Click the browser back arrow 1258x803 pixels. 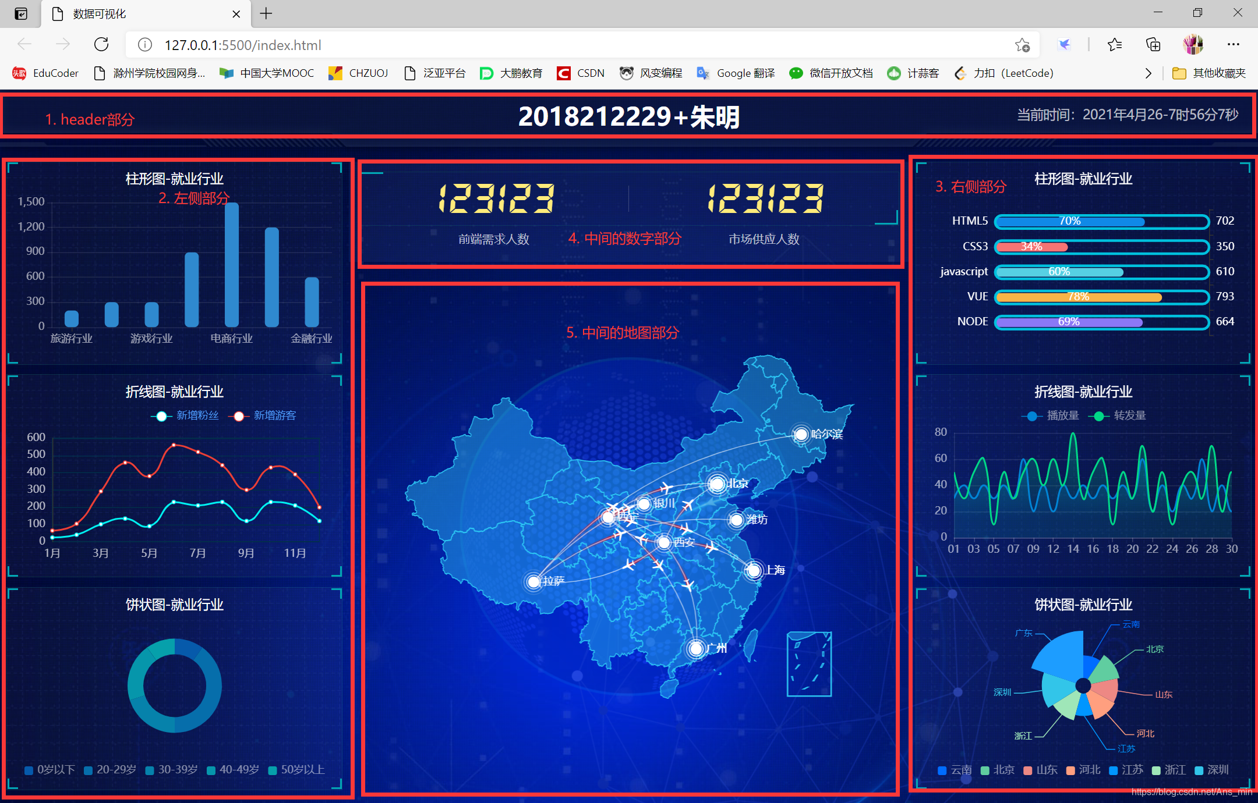(x=24, y=44)
